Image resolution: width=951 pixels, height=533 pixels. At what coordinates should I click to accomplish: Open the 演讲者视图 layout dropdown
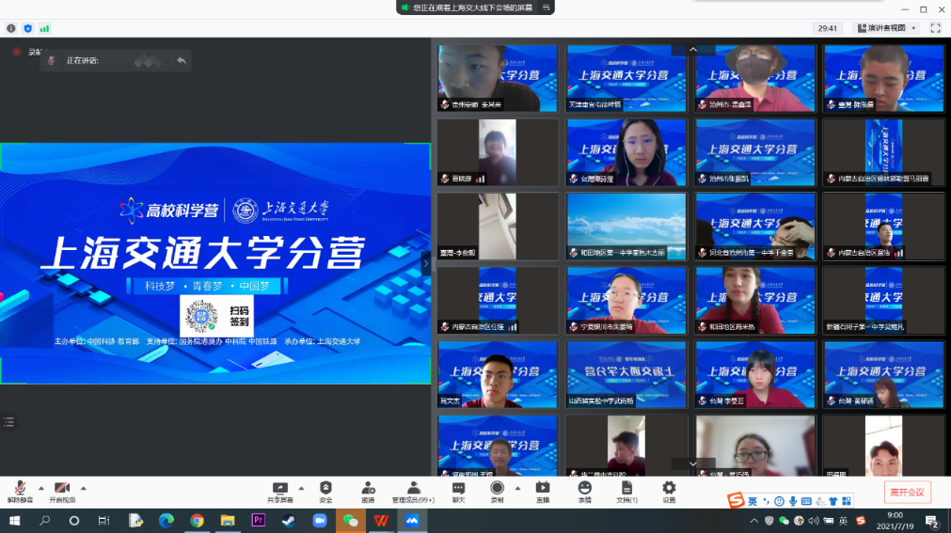[x=887, y=28]
